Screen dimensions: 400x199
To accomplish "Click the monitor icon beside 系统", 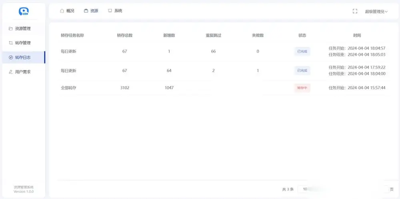I will [x=110, y=11].
